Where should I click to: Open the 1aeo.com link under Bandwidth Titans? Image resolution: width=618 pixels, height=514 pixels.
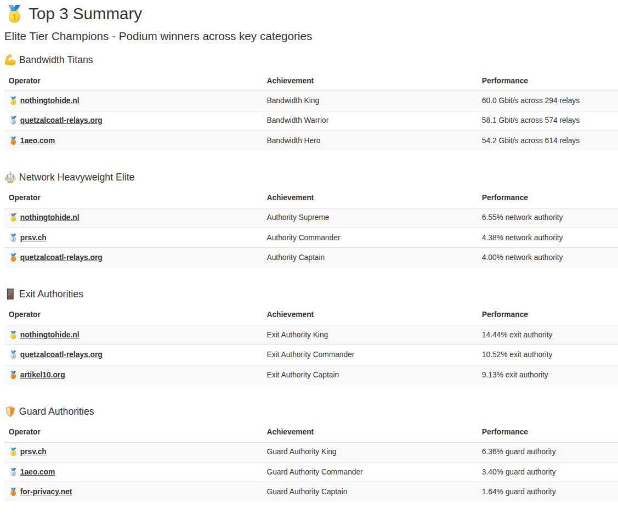pos(37,140)
